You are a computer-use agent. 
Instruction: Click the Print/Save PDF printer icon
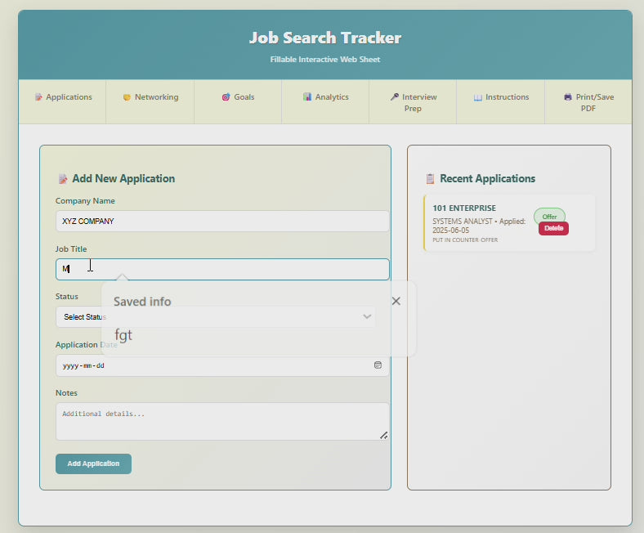568,97
